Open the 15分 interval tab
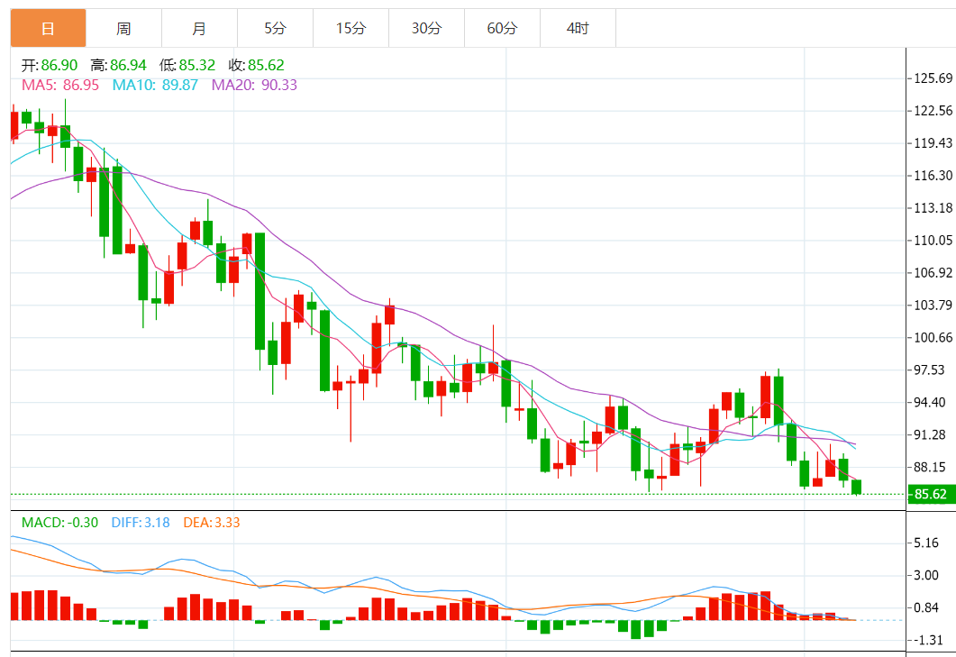This screenshot has height=657, width=956. [351, 28]
